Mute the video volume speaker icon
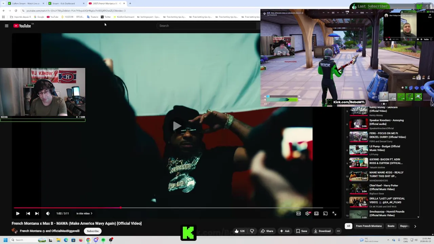434x244 pixels. (48, 213)
